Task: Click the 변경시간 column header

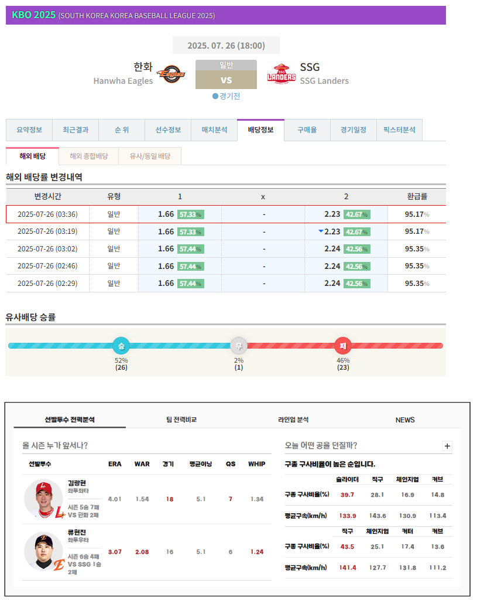Action: click(x=47, y=196)
